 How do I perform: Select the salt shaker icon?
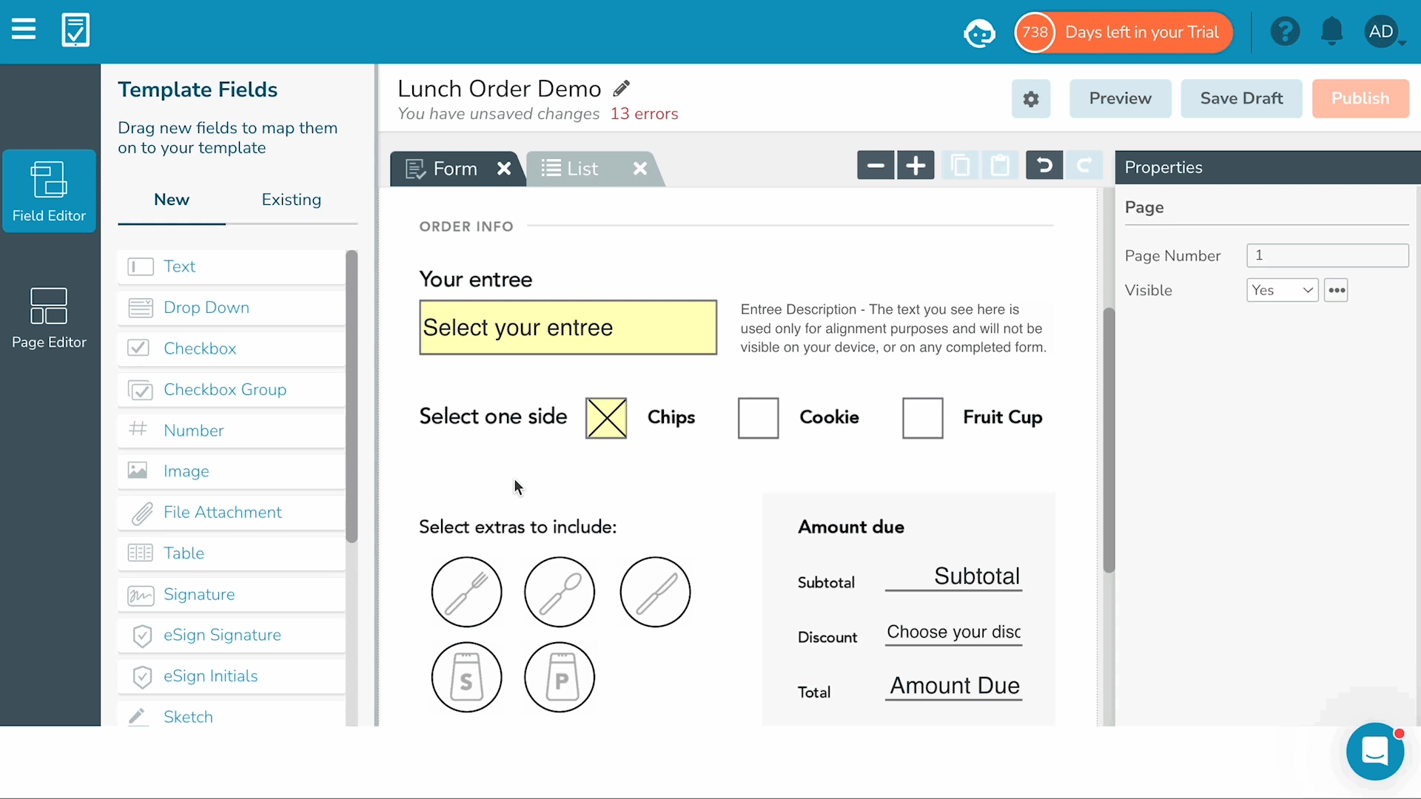pos(467,677)
